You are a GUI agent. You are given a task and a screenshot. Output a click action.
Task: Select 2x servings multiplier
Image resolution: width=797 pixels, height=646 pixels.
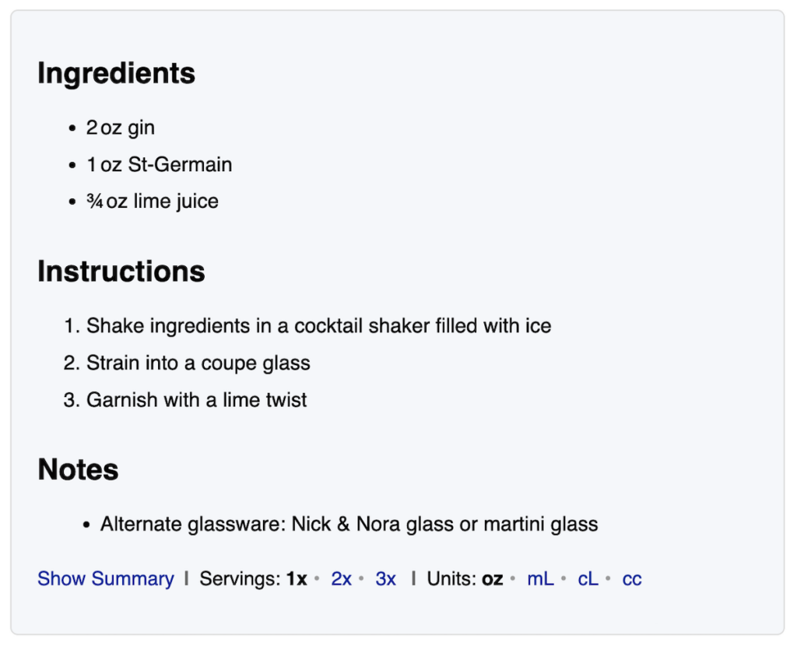(340, 578)
